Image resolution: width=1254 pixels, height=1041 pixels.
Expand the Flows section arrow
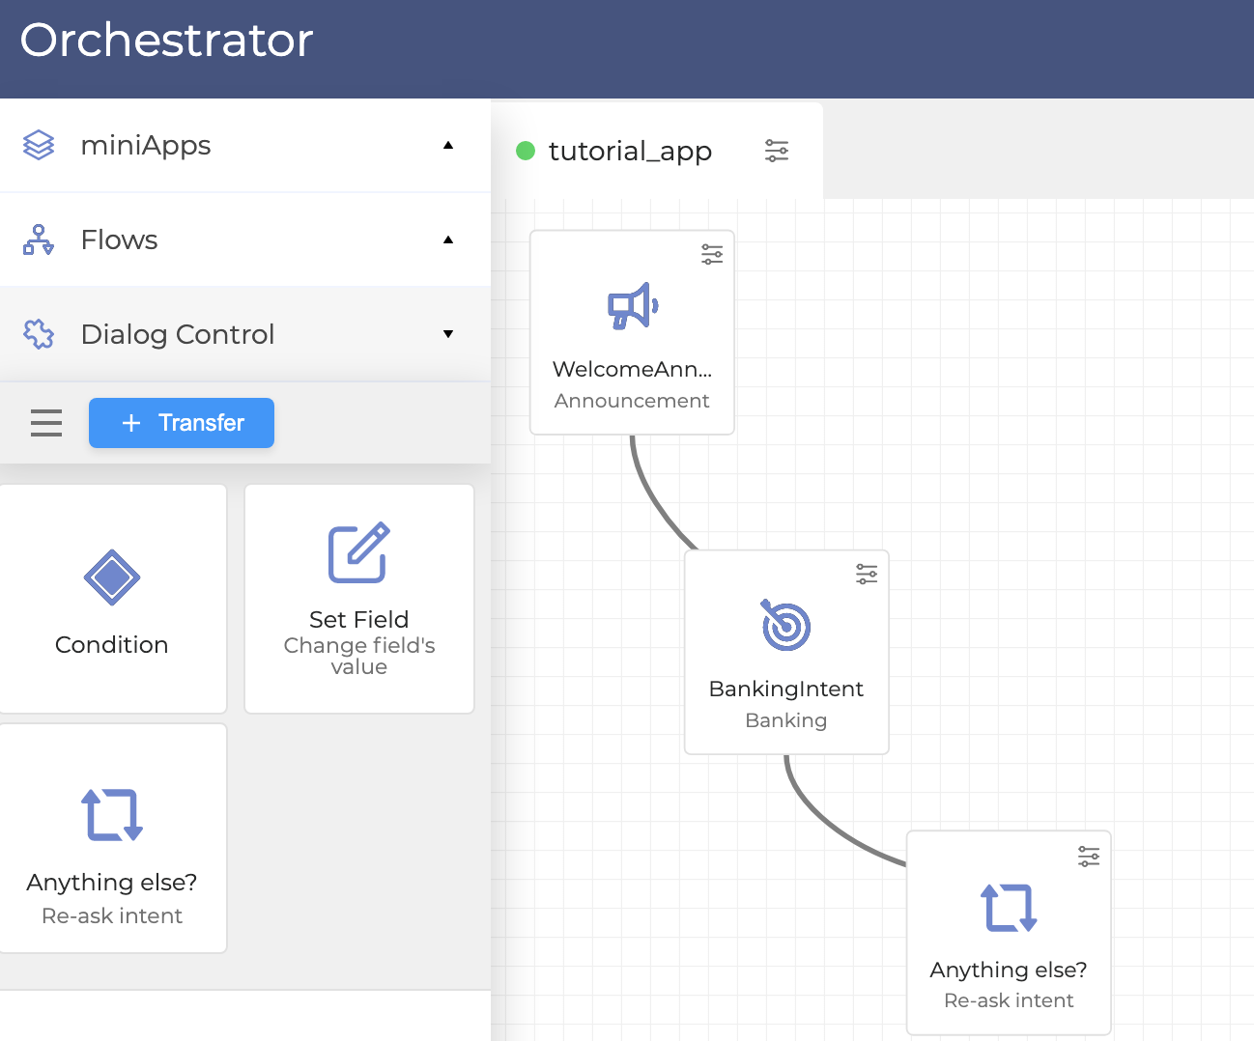click(x=448, y=239)
